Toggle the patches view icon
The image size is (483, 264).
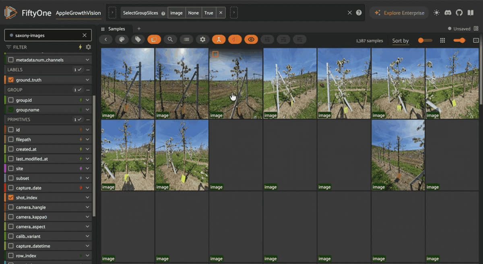click(154, 39)
